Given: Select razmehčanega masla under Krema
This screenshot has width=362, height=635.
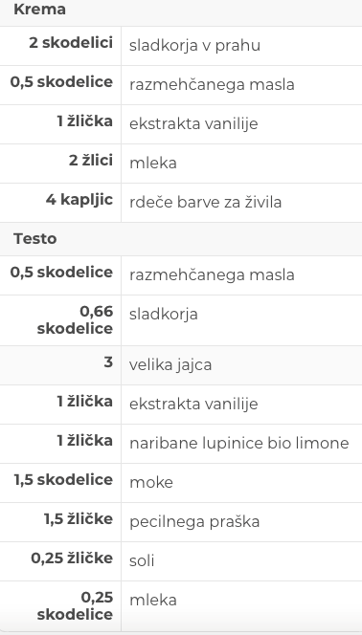Looking at the screenshot, I should click(212, 85).
